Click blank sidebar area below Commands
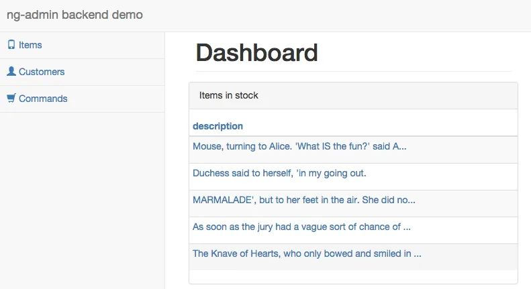 82,201
